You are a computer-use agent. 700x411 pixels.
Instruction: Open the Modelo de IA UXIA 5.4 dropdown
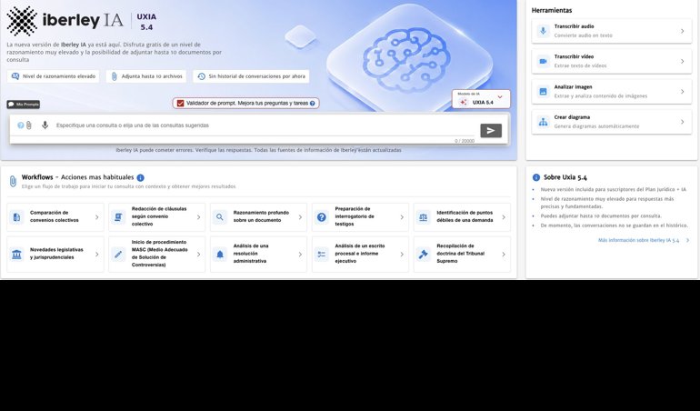pyautogui.click(x=481, y=99)
